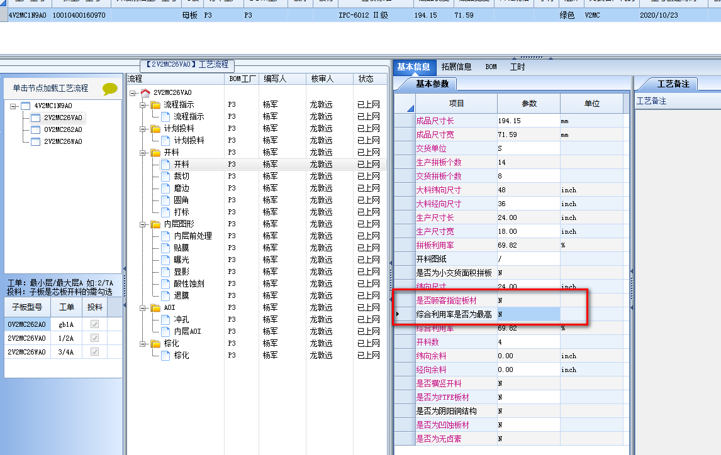Click the 综合利用率是否为最高 value cell
721x455 pixels.
[528, 314]
